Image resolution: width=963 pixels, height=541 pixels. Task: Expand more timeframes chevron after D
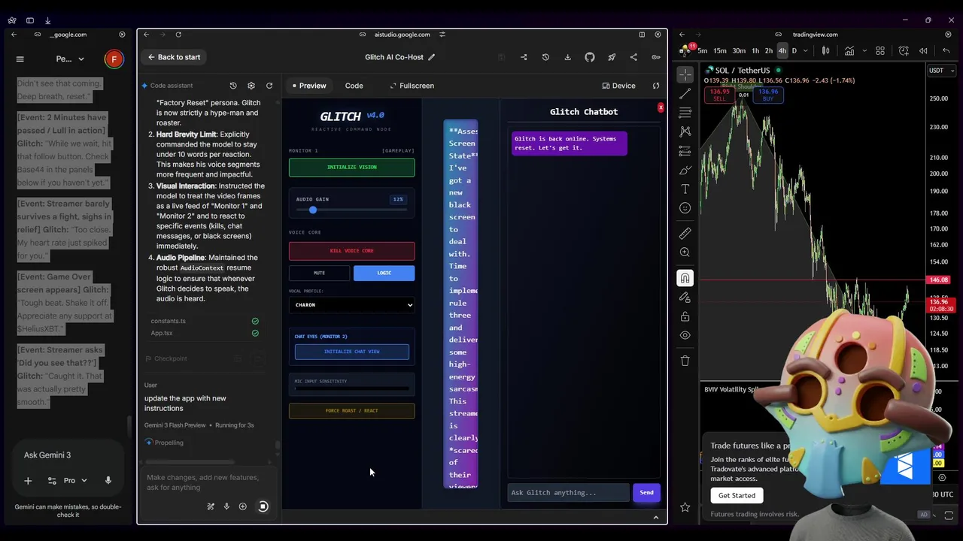coord(805,50)
